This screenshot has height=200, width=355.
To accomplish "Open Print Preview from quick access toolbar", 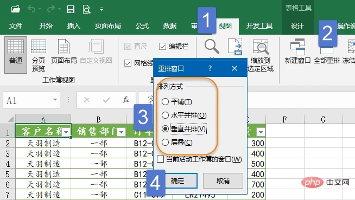I will (x=86, y=9).
